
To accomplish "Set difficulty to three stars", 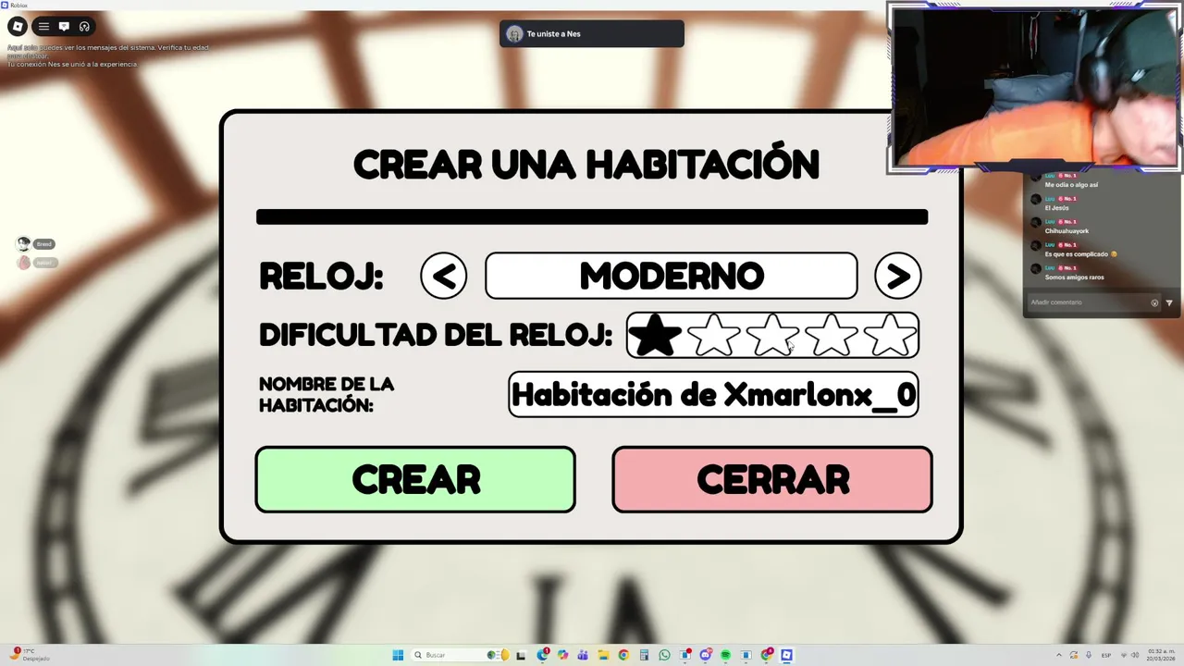I will [x=772, y=335].
